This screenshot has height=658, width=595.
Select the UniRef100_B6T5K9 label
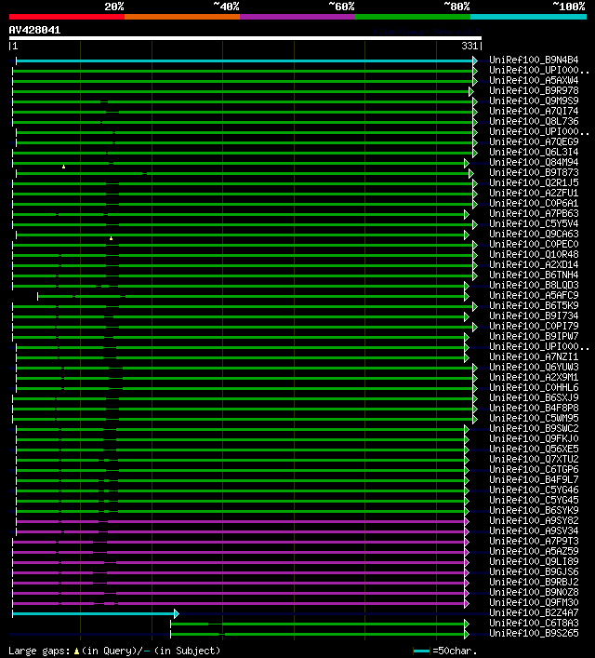click(x=534, y=305)
